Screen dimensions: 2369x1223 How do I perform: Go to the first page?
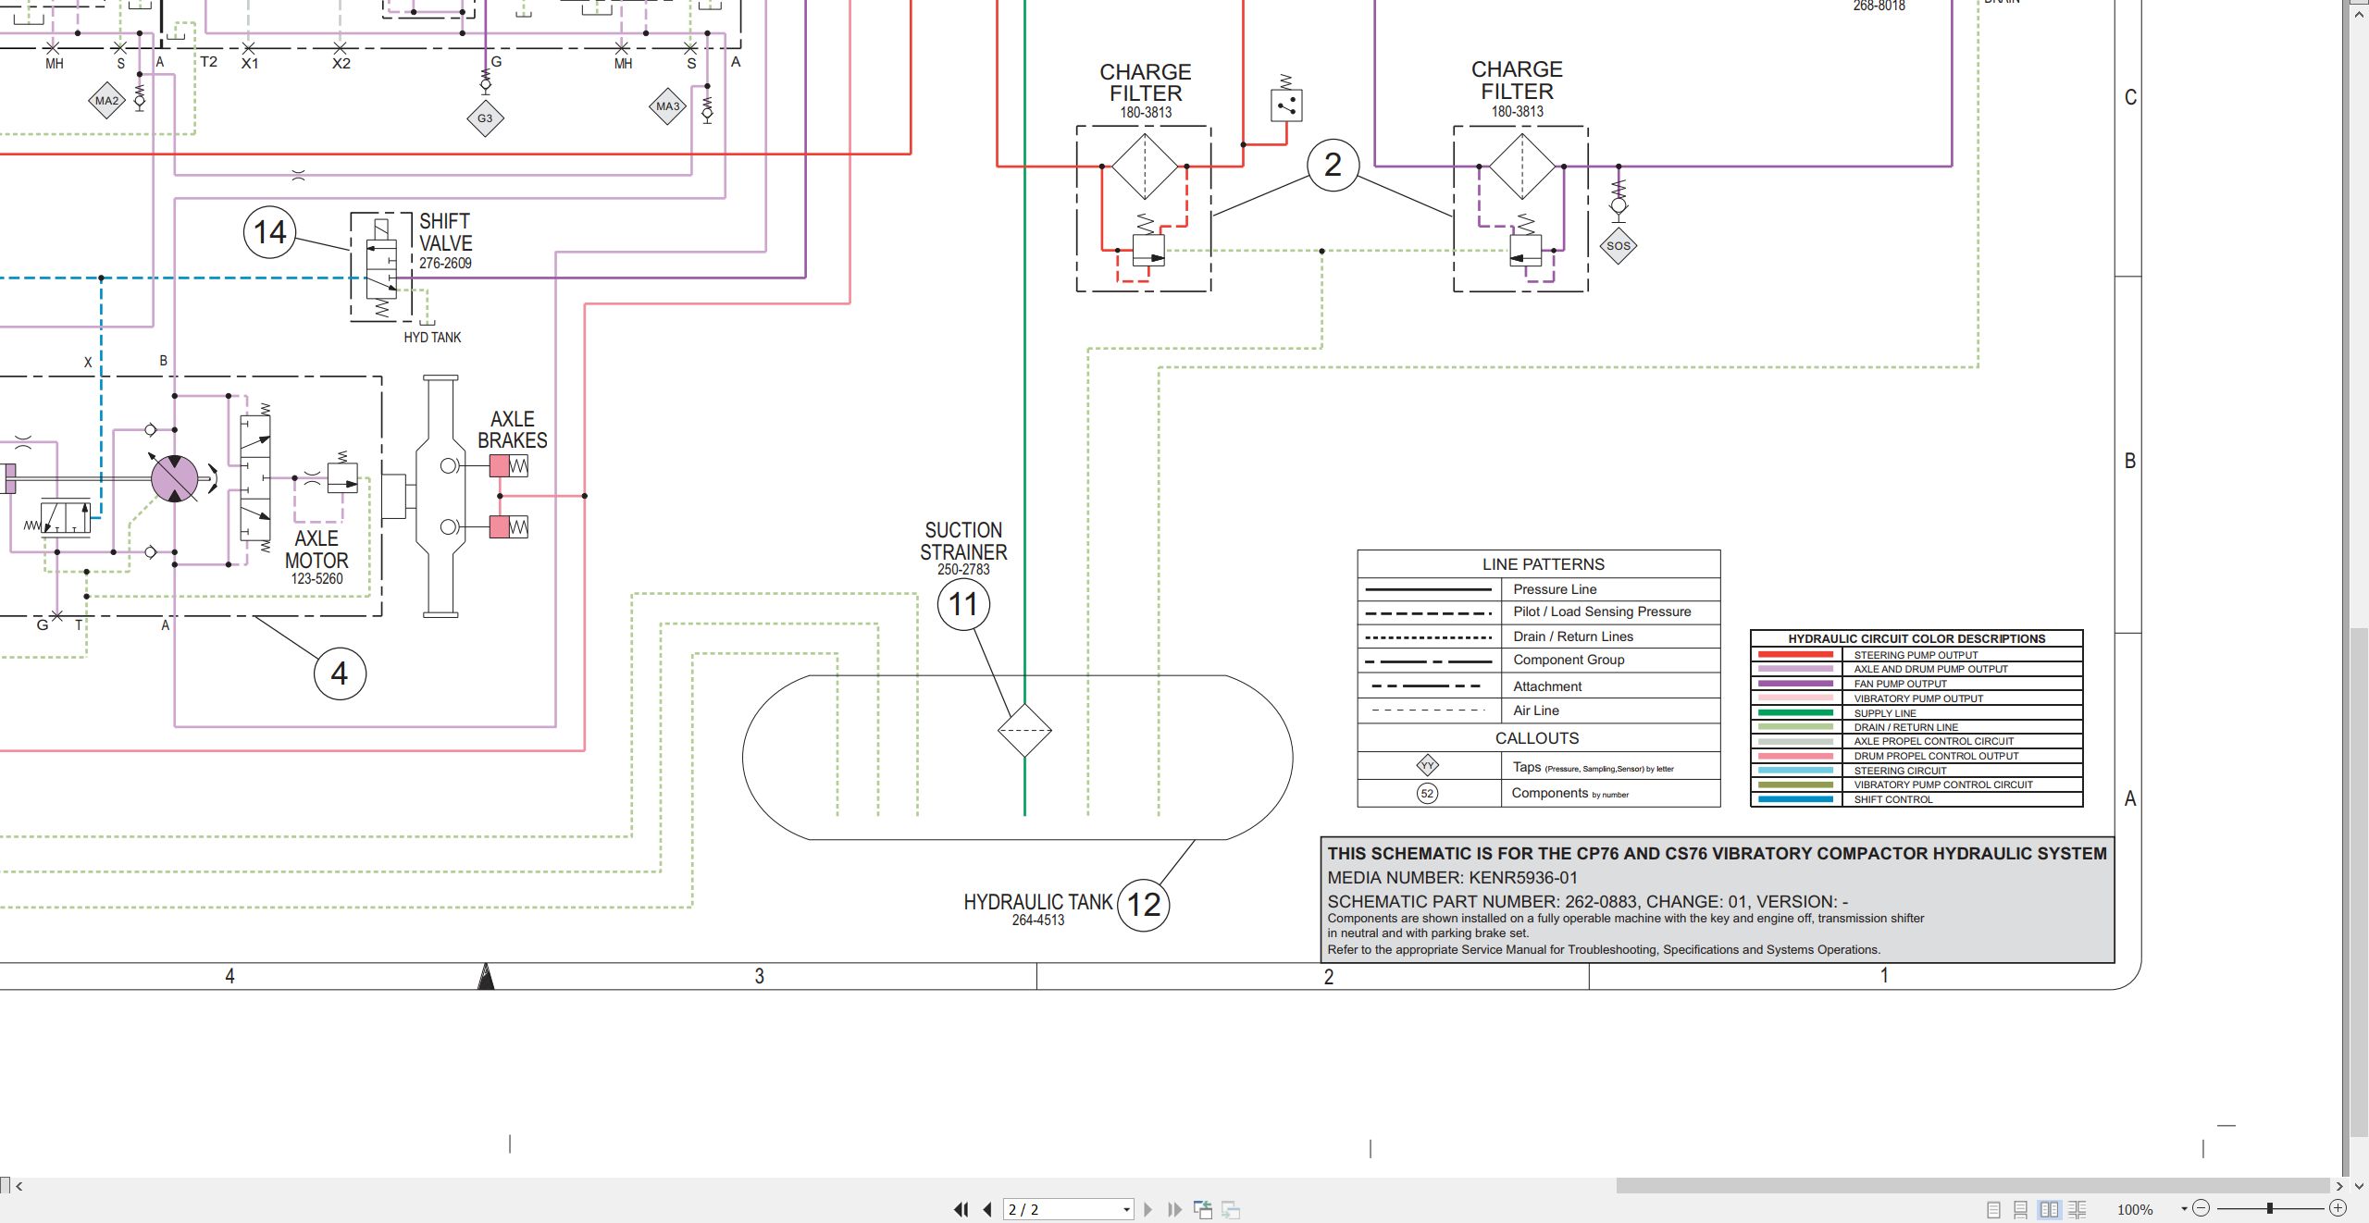coord(961,1209)
